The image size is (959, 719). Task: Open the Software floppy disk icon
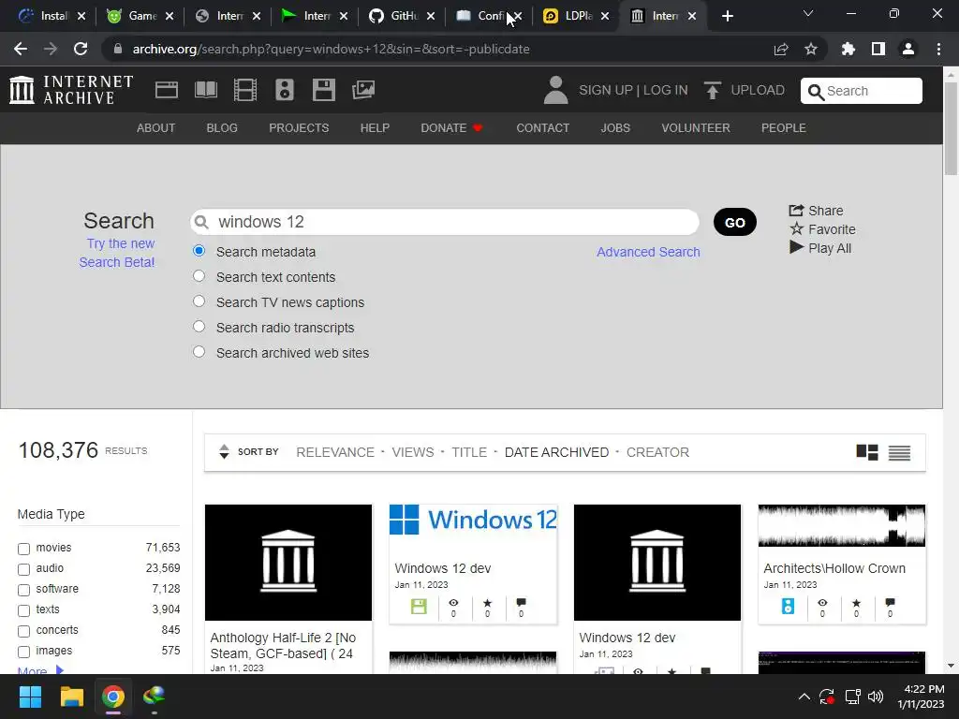tap(323, 90)
